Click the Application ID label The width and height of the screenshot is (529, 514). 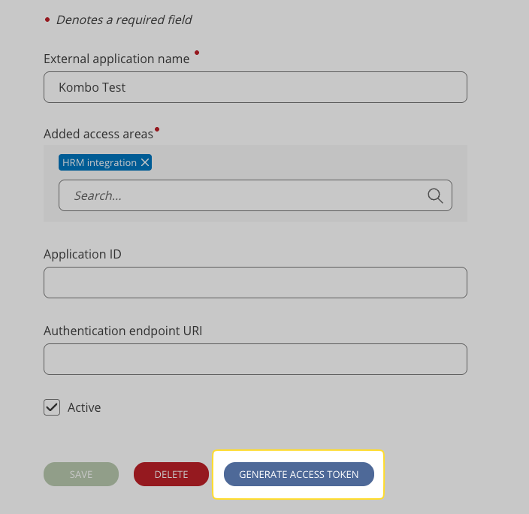click(x=83, y=254)
